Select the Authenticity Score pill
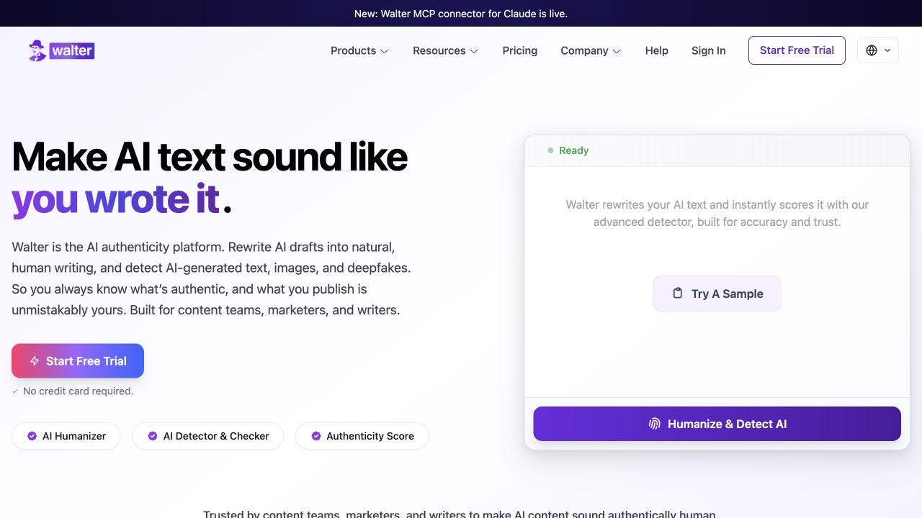This screenshot has width=922, height=518. pos(362,436)
